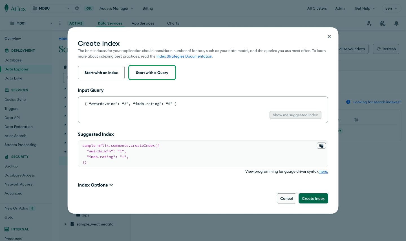This screenshot has width=406, height=241.
Task: Switch to the Data Services tab
Action: point(110,23)
